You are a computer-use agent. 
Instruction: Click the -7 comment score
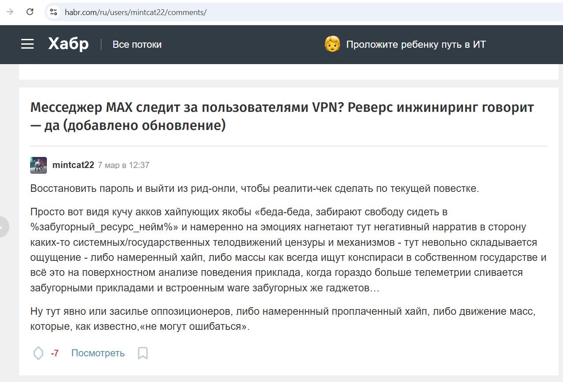click(55, 353)
